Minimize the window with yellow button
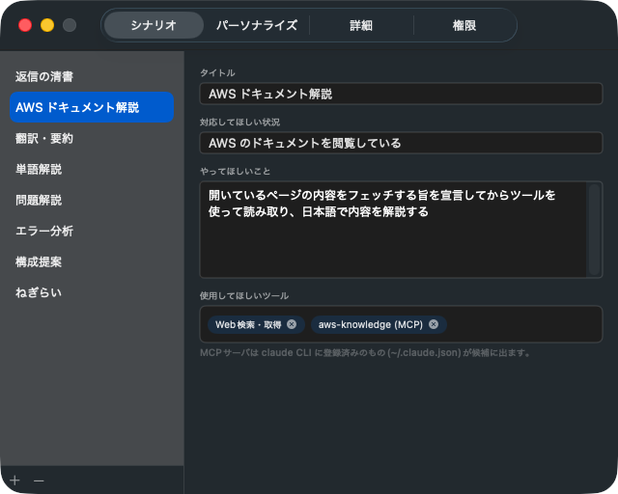Viewport: 618px width, 494px height. pos(47,25)
